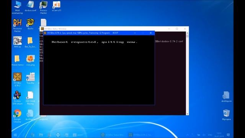
Task: Select desktop.ini above the Мусорка icon
Action: [x=226, y=97]
